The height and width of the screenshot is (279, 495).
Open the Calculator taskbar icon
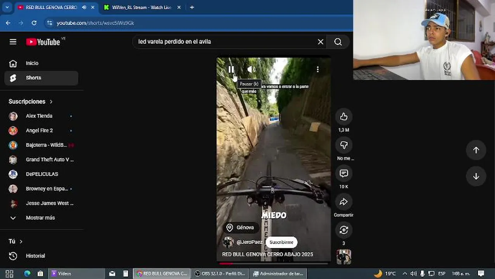coord(126,274)
